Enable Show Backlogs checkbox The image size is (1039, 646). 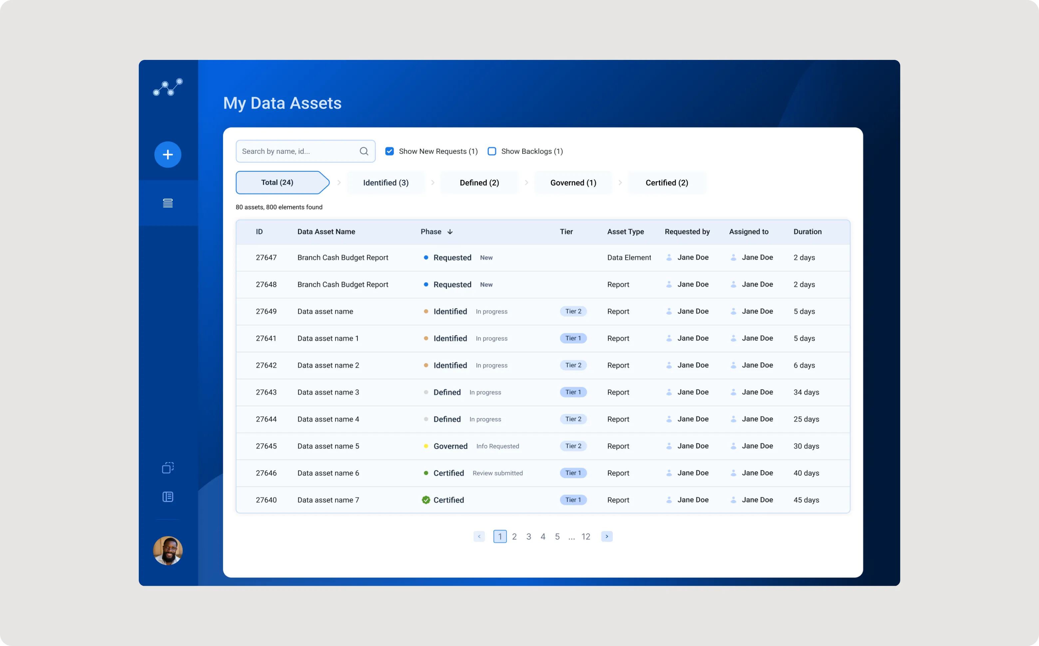click(492, 151)
